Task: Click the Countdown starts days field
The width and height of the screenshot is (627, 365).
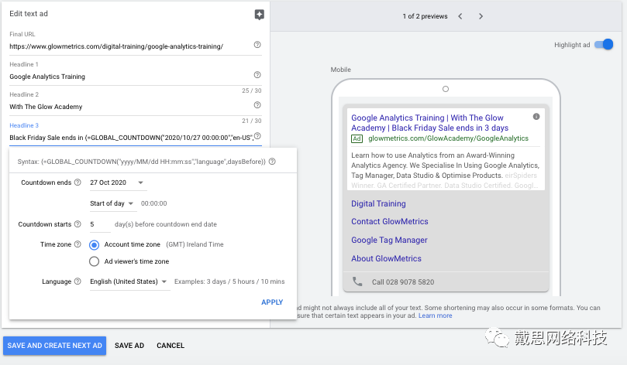Action: [x=100, y=224]
